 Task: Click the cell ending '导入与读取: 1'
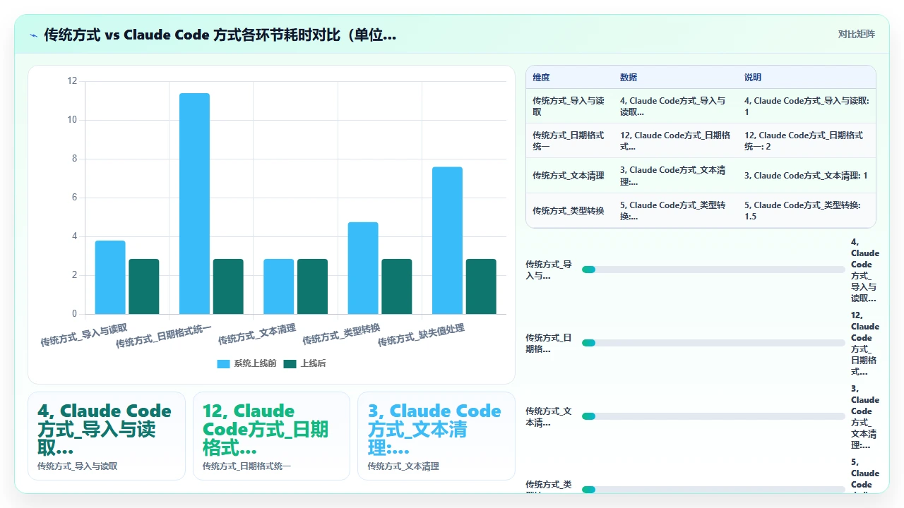click(806, 107)
